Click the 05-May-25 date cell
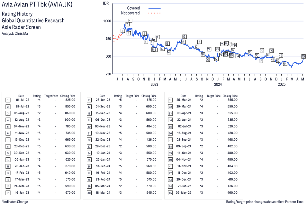Image resolution: width=307 pixels, height=204 pixels. (184, 193)
